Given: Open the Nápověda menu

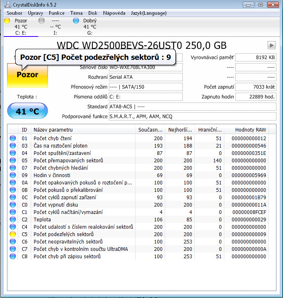Looking at the screenshot, I should [114, 13].
